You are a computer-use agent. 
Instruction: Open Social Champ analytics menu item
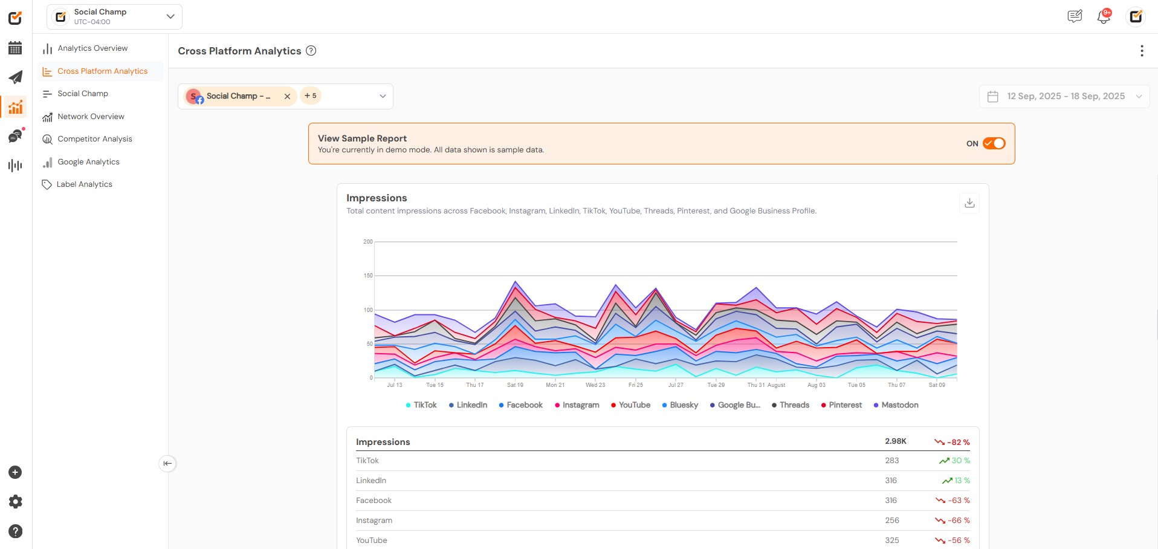100,94
